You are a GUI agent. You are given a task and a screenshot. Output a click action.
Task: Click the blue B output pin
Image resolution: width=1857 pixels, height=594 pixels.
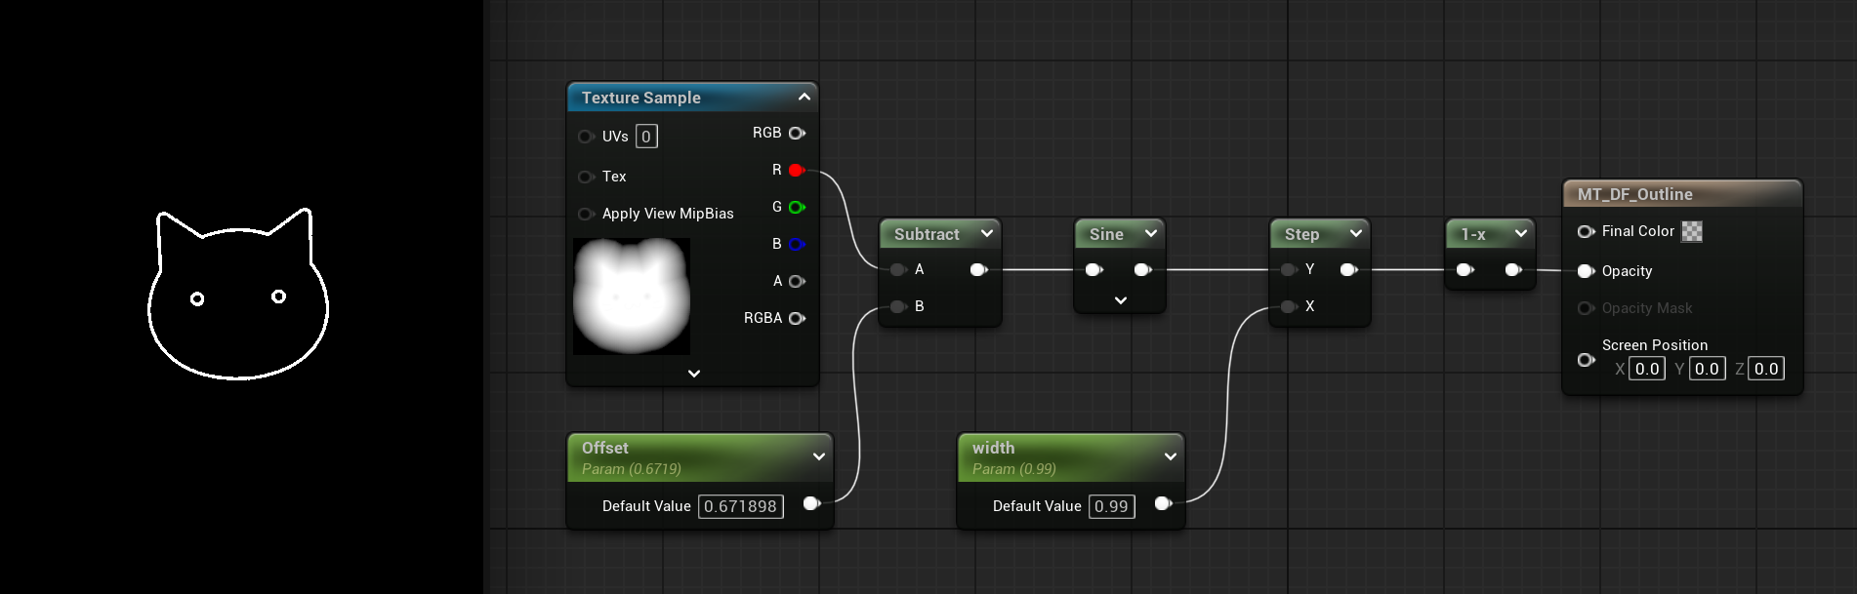(x=796, y=245)
